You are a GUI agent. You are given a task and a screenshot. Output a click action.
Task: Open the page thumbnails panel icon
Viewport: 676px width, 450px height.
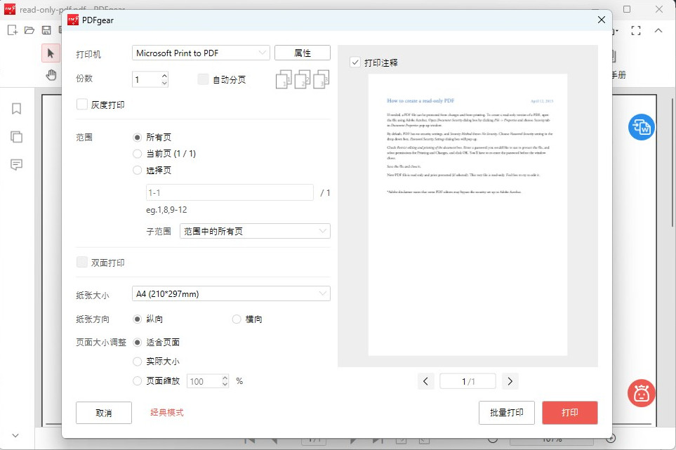15,138
